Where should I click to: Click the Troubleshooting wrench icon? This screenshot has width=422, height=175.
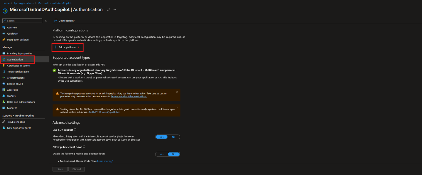(x=4, y=122)
